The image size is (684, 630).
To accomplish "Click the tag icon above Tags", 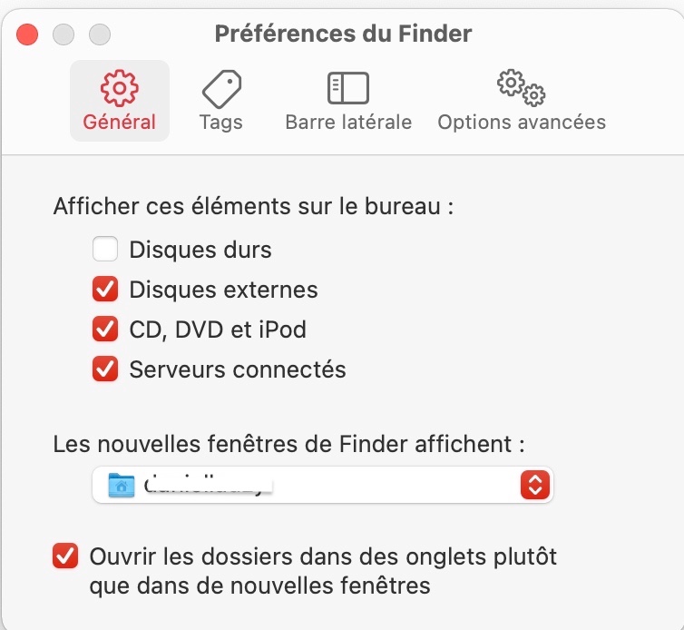I will [220, 88].
